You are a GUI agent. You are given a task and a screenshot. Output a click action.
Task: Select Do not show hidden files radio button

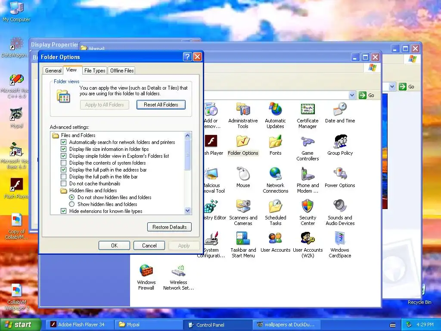coord(72,197)
